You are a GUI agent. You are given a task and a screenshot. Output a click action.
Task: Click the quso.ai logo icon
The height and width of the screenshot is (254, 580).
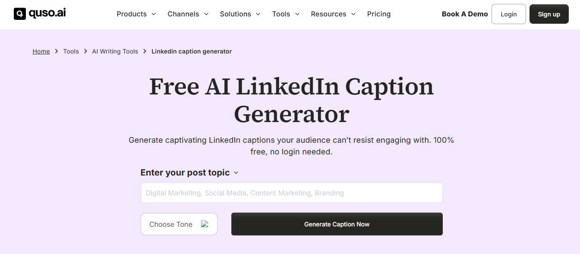pyautogui.click(x=20, y=13)
